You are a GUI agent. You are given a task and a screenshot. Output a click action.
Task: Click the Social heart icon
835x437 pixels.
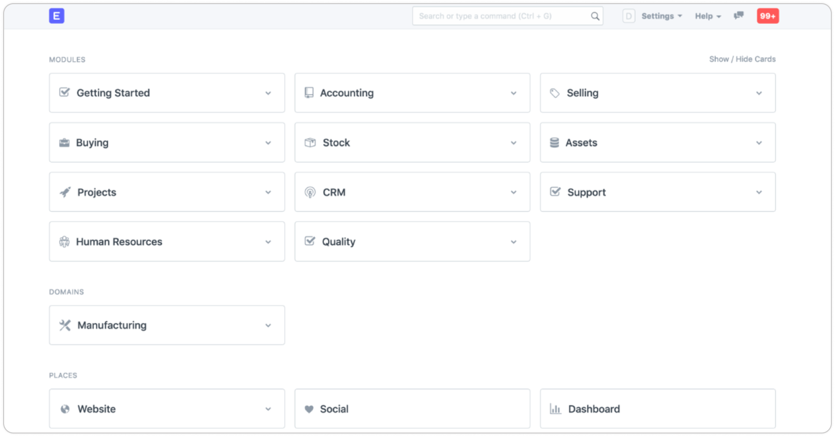tap(309, 409)
